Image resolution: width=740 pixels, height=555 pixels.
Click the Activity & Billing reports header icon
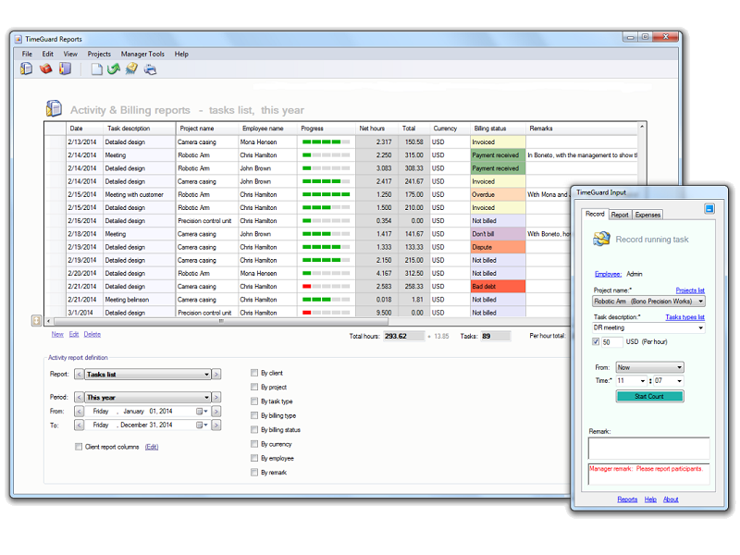coord(55,108)
